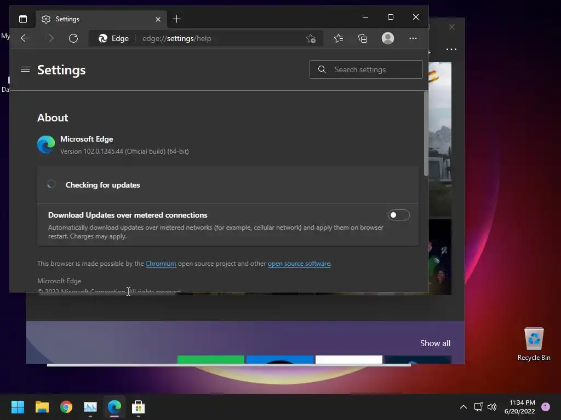The width and height of the screenshot is (561, 420).
Task: Open File Explorer from the taskbar
Action: (42, 407)
